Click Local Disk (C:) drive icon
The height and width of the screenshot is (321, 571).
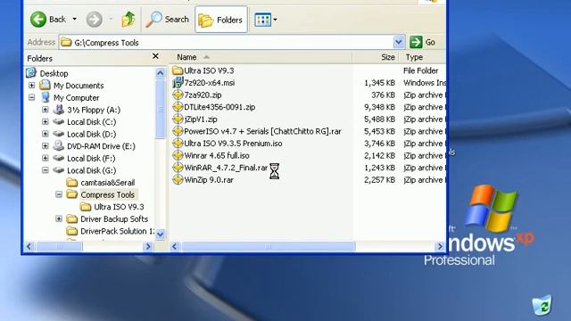59,121
